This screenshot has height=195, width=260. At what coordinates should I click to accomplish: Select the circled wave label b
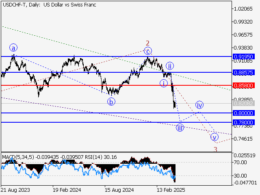pyautogui.click(x=111, y=102)
